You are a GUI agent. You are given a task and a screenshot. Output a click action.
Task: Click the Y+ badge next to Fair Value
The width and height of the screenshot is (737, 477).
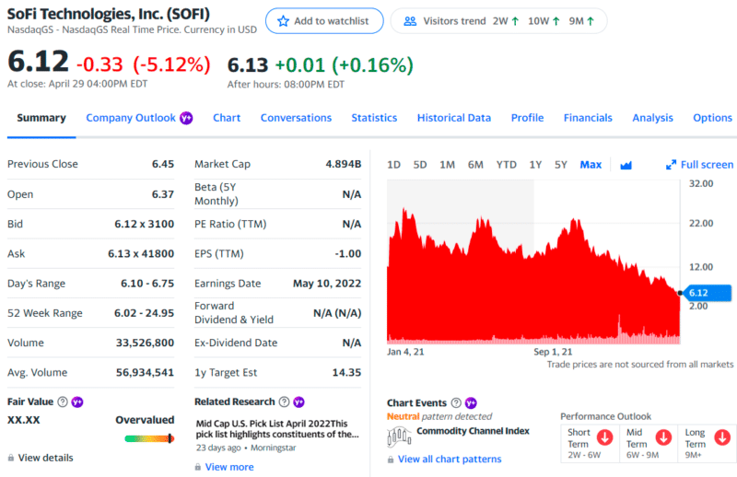click(77, 401)
